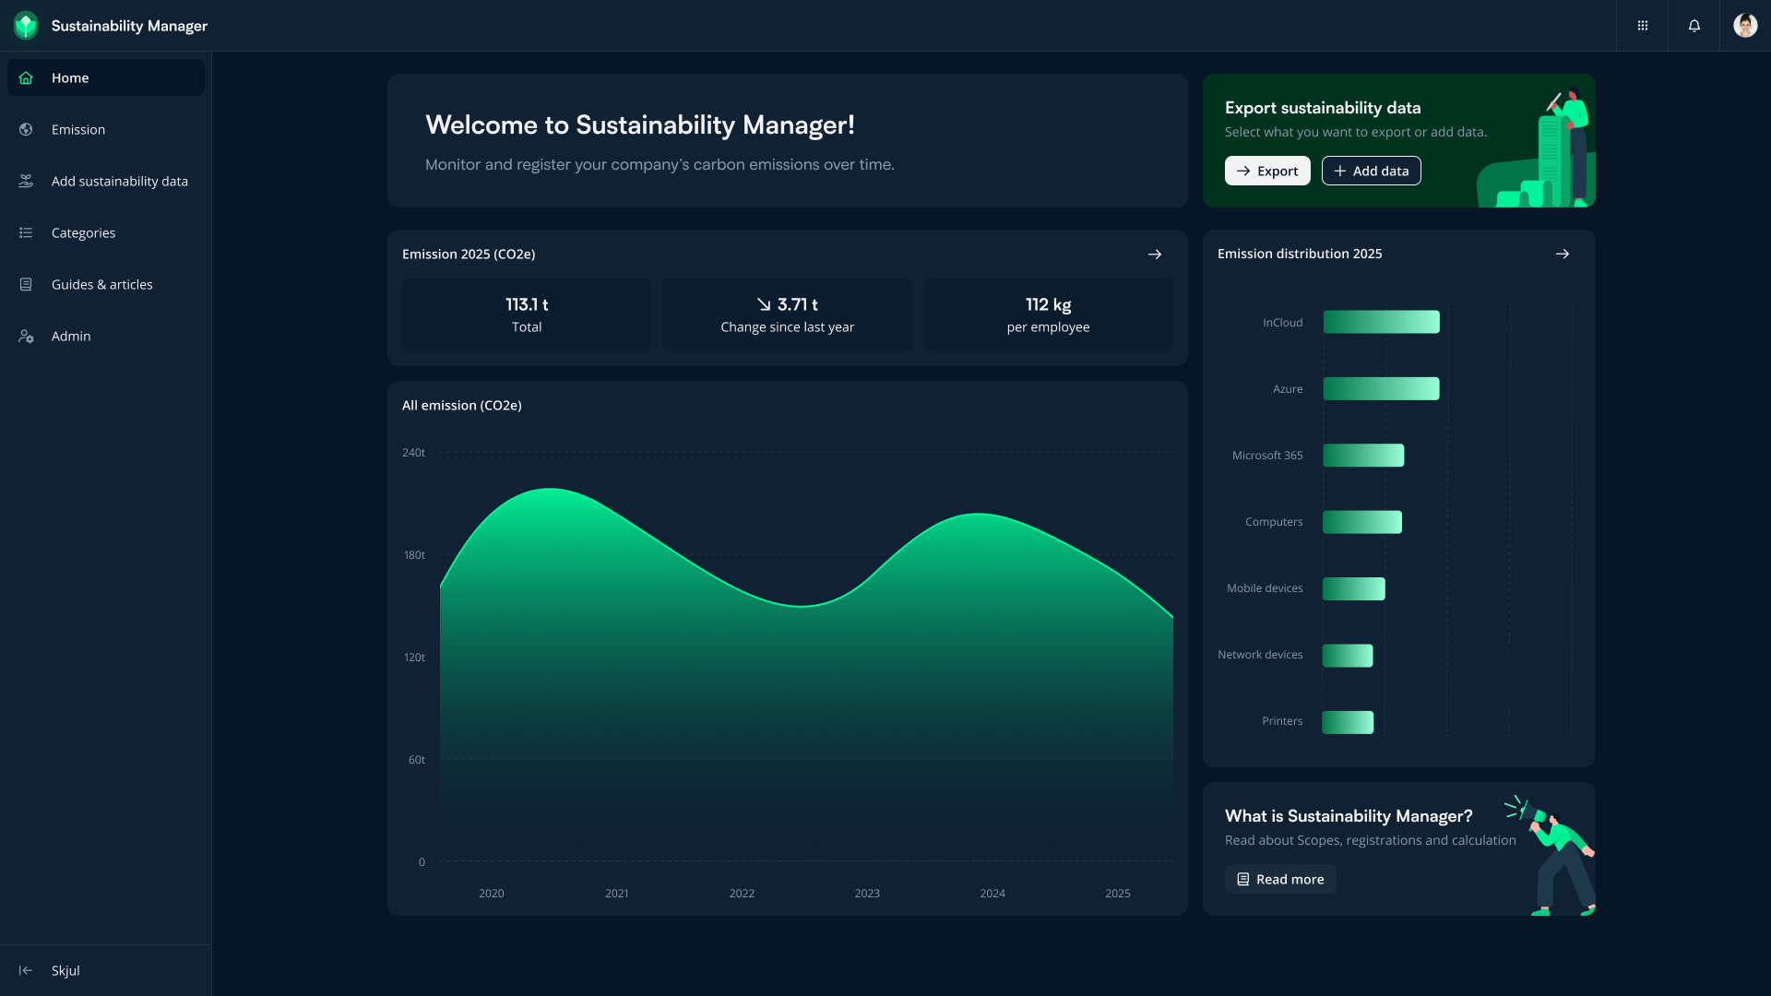Select the Categories list icon

pyautogui.click(x=26, y=232)
